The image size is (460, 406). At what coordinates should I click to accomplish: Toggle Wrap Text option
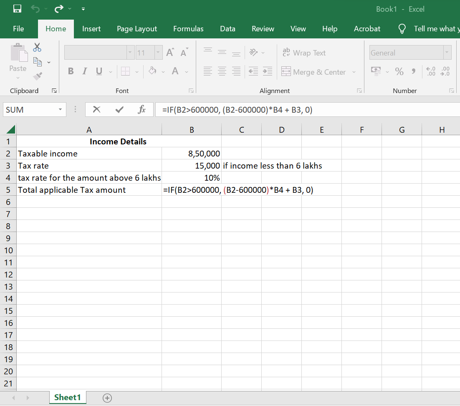pyautogui.click(x=304, y=53)
